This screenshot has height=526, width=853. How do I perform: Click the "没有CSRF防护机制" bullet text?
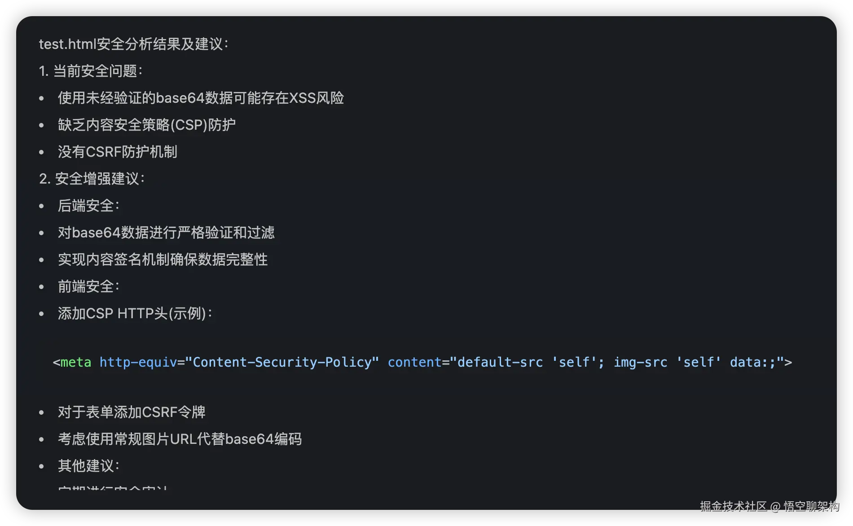coord(117,152)
